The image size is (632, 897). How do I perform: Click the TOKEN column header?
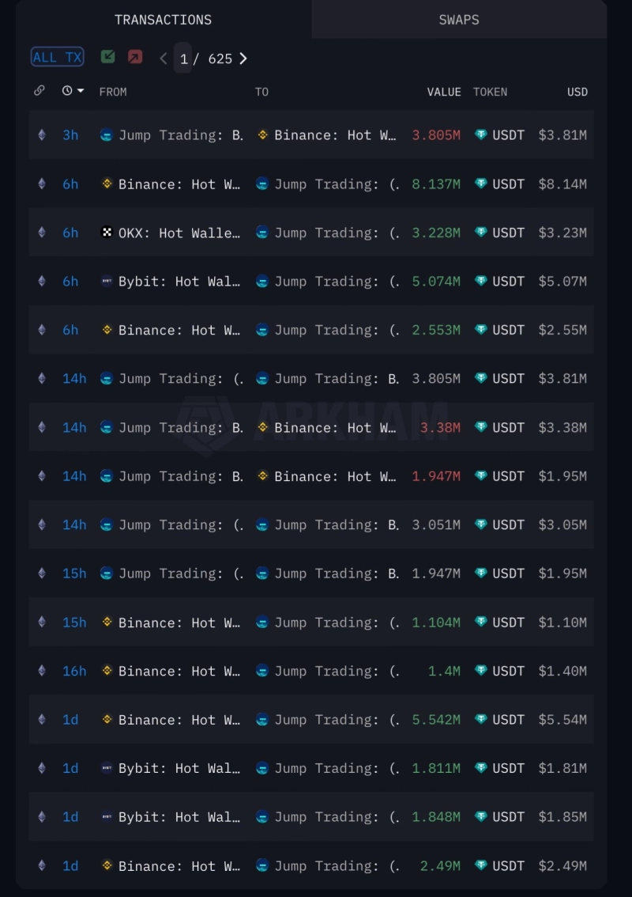click(490, 92)
